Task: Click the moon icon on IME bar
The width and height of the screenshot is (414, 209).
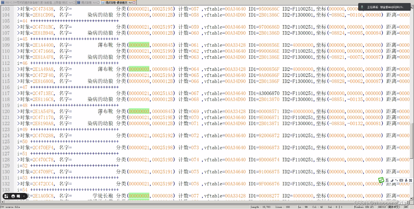Action: click(392, 180)
